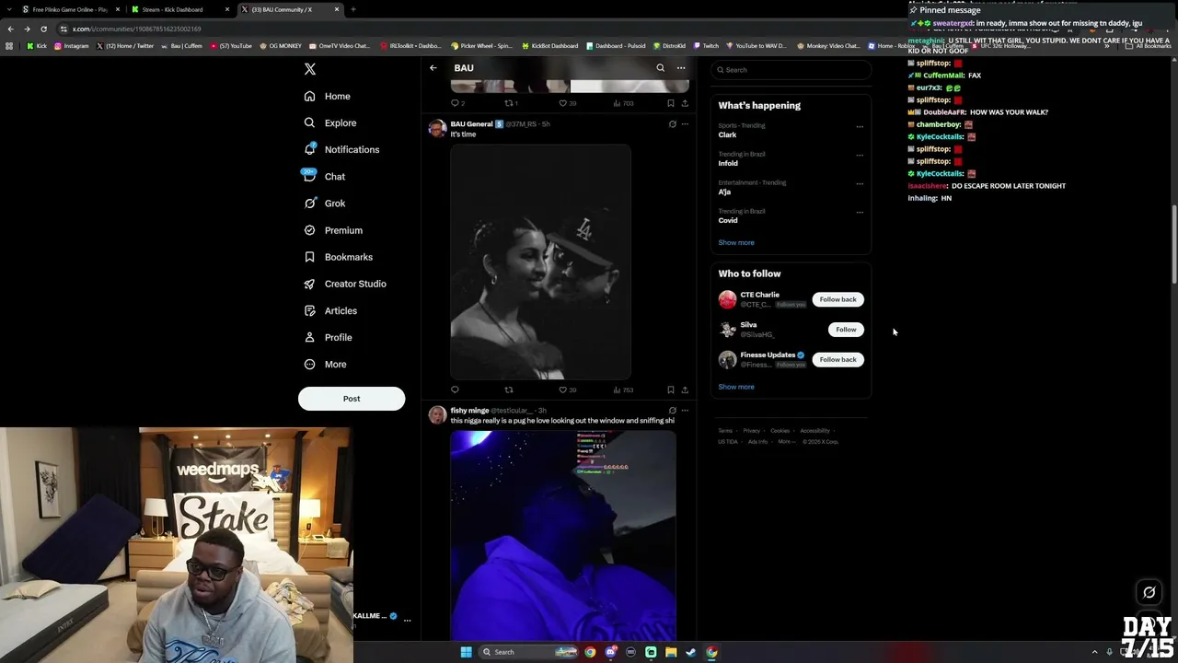Viewport: 1178px width, 663px height.
Task: Open a new browser tab
Action: [353, 9]
